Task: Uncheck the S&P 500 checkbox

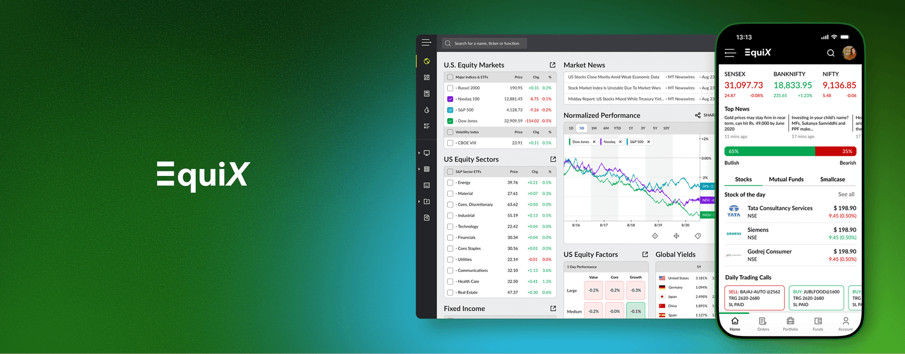Action: tap(450, 110)
